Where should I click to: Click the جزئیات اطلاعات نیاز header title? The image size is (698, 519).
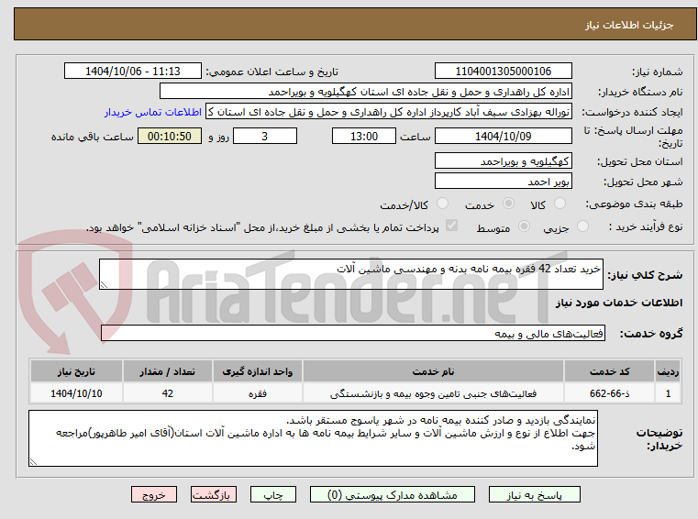coord(629,25)
